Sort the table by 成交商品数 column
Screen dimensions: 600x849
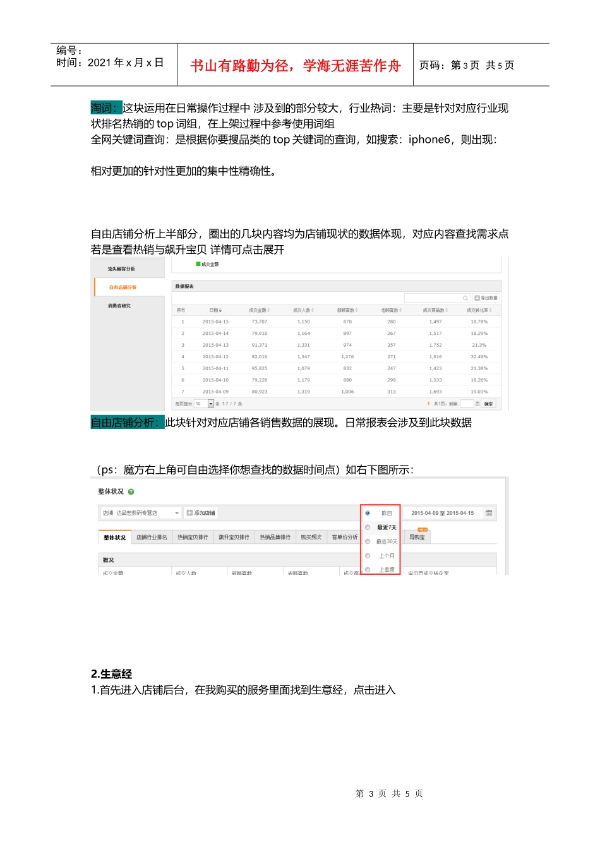point(435,310)
